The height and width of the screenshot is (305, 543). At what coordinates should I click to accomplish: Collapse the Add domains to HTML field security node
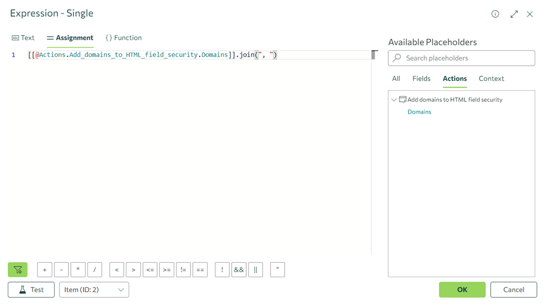tap(394, 100)
